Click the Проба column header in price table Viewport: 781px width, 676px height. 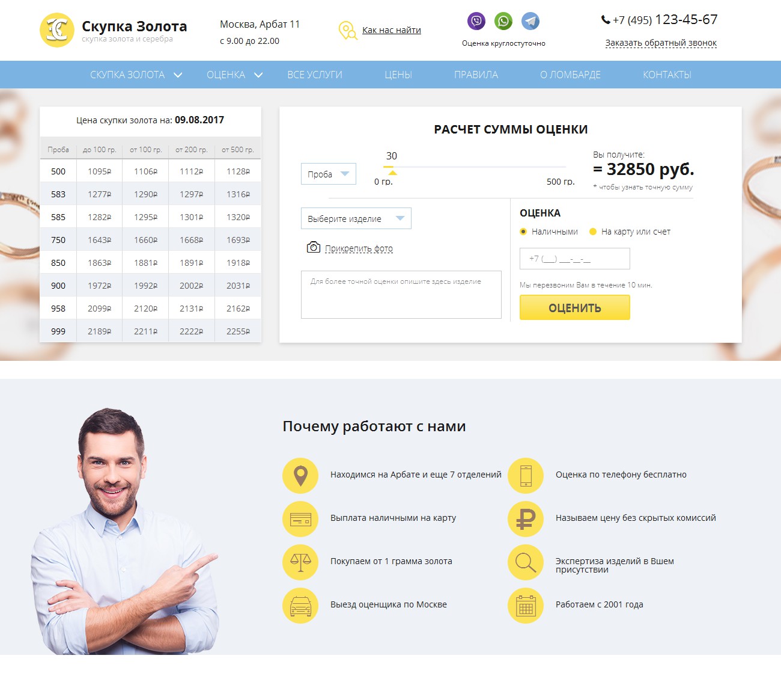pyautogui.click(x=58, y=150)
